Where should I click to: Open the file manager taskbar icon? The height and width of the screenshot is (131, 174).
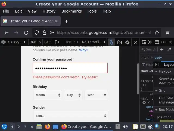[x=39, y=127]
